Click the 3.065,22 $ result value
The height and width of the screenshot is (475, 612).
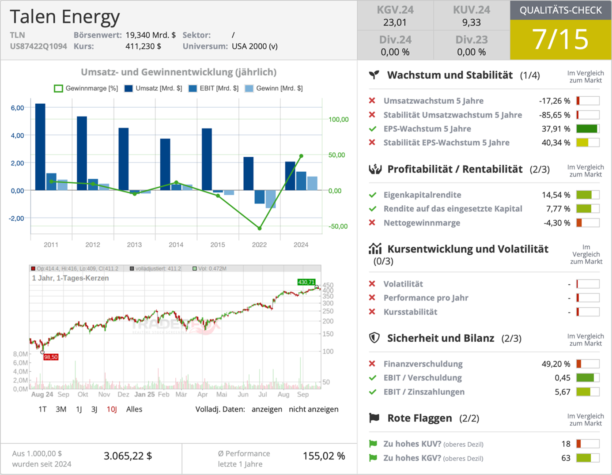(x=128, y=456)
